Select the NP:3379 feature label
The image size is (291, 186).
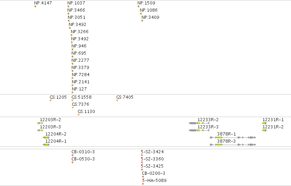[x=80, y=68]
